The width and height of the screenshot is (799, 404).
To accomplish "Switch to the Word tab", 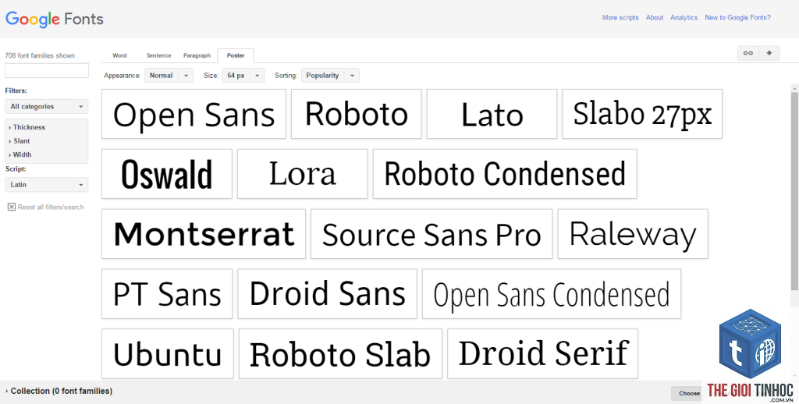I will click(x=119, y=55).
